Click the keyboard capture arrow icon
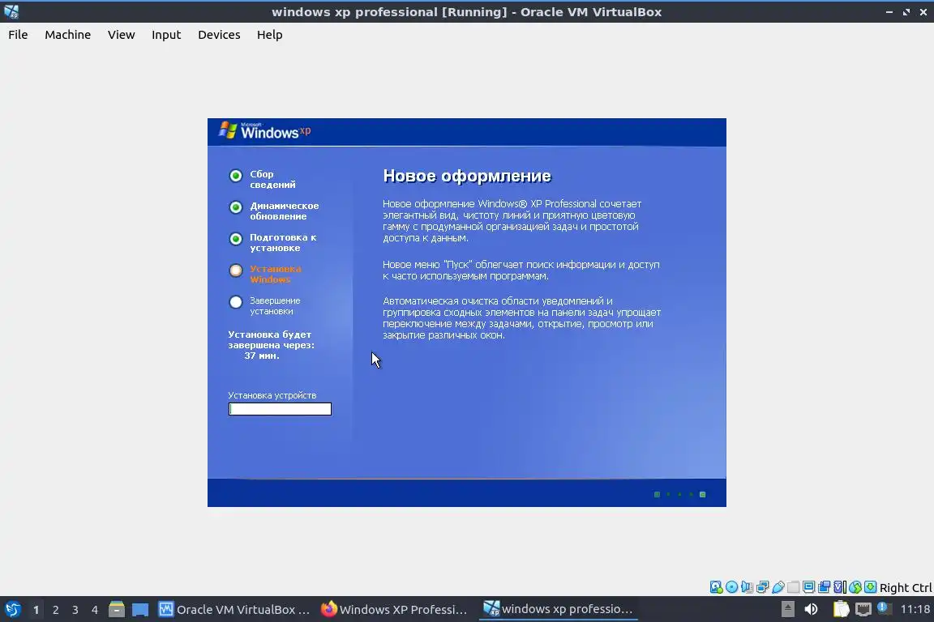This screenshot has height=622, width=934. coord(870,587)
